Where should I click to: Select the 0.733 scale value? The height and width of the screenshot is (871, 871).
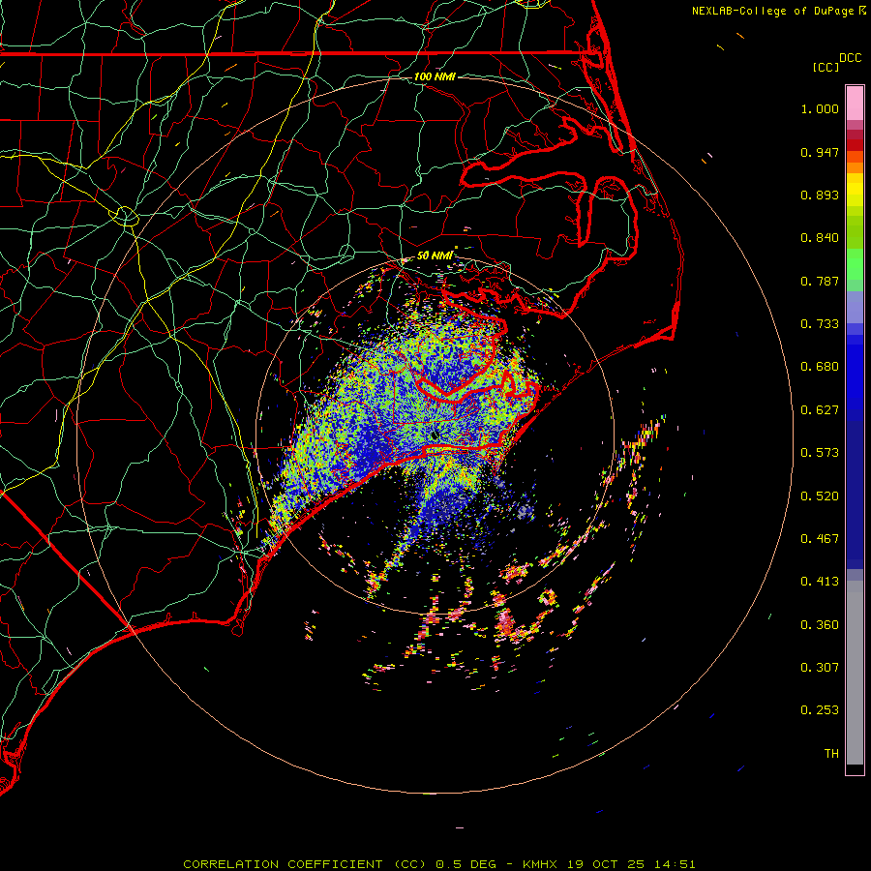(x=820, y=324)
